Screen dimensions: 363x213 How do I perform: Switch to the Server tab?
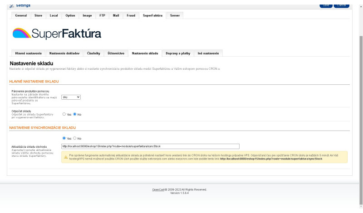(175, 15)
